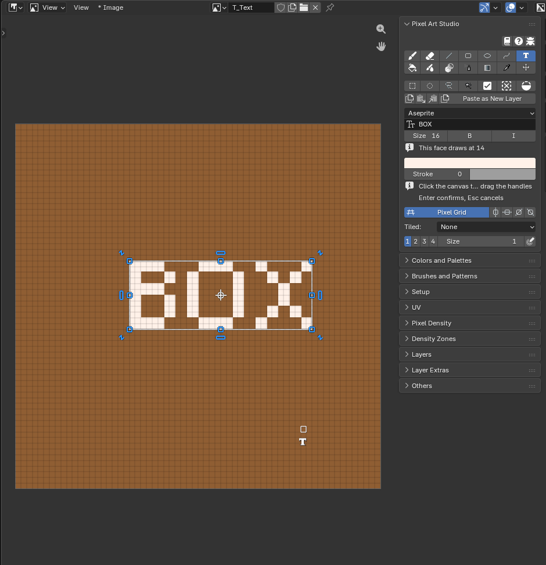This screenshot has height=565, width=546.
Task: Select the lasso selection tool
Action: coord(449,86)
